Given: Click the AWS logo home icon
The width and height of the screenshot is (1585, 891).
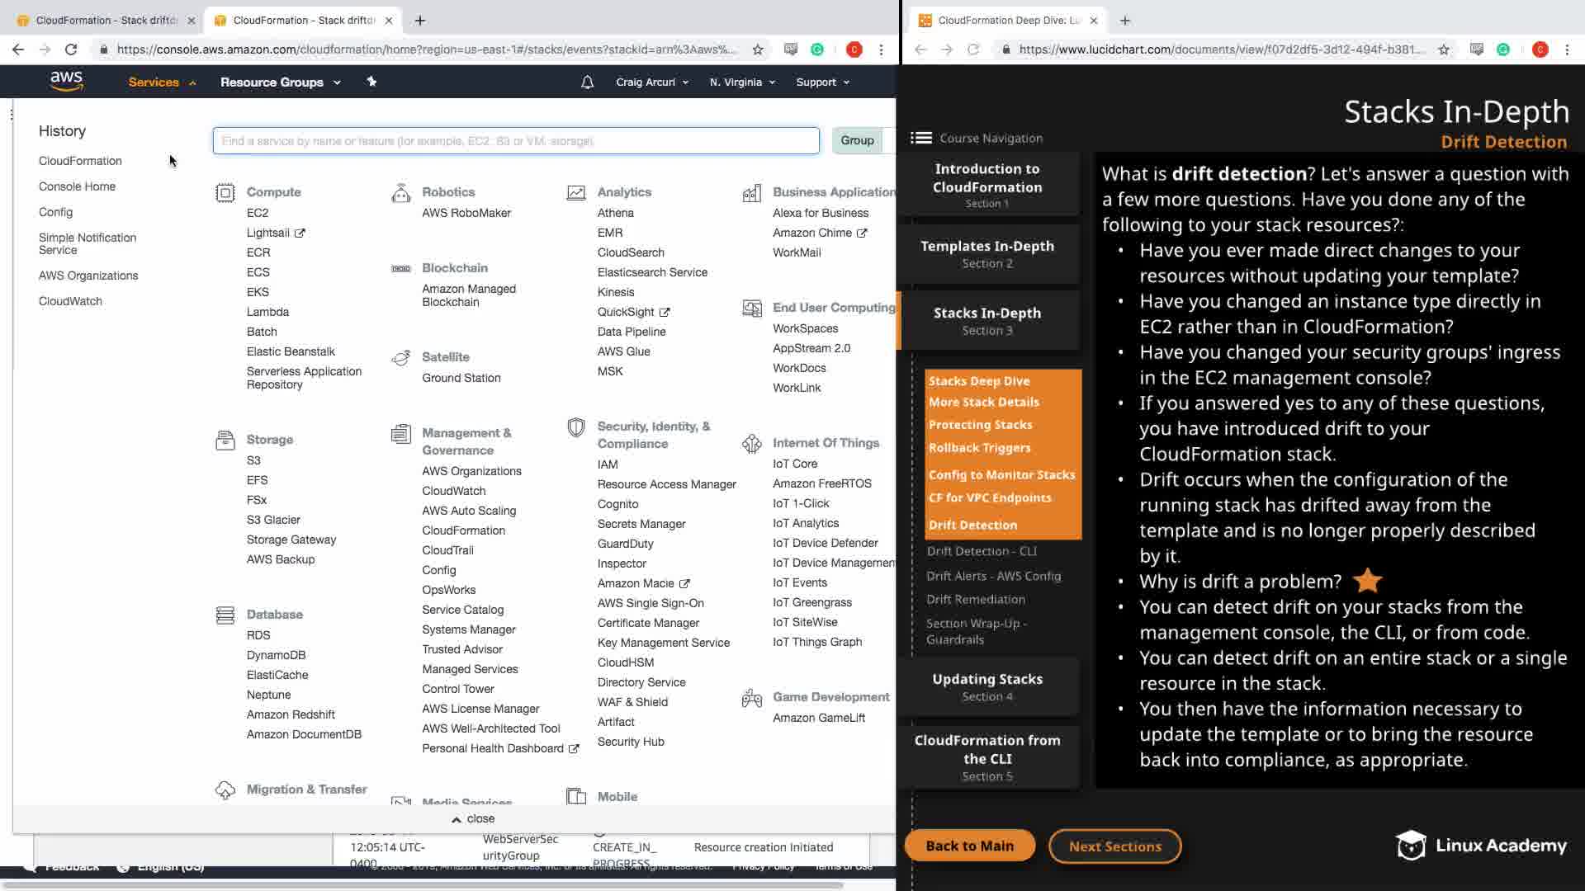Looking at the screenshot, I should [x=66, y=81].
